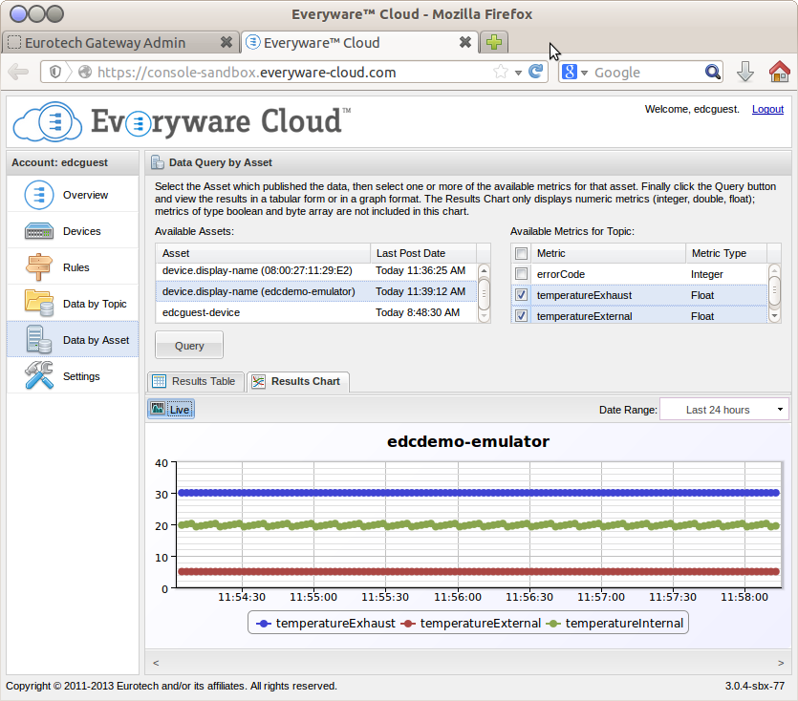Check the errorCode metric checkbox
Image resolution: width=798 pixels, height=701 pixels.
[521, 274]
